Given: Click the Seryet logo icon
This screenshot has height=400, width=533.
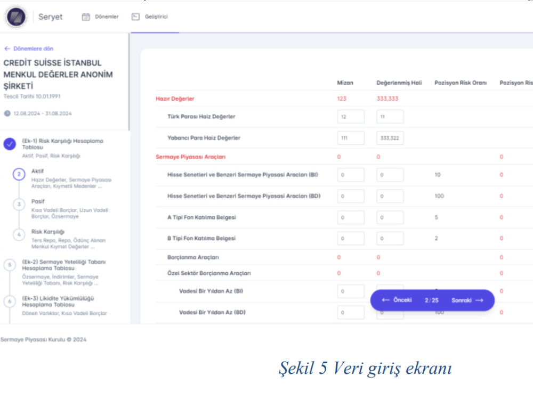Looking at the screenshot, I should click(x=16, y=17).
